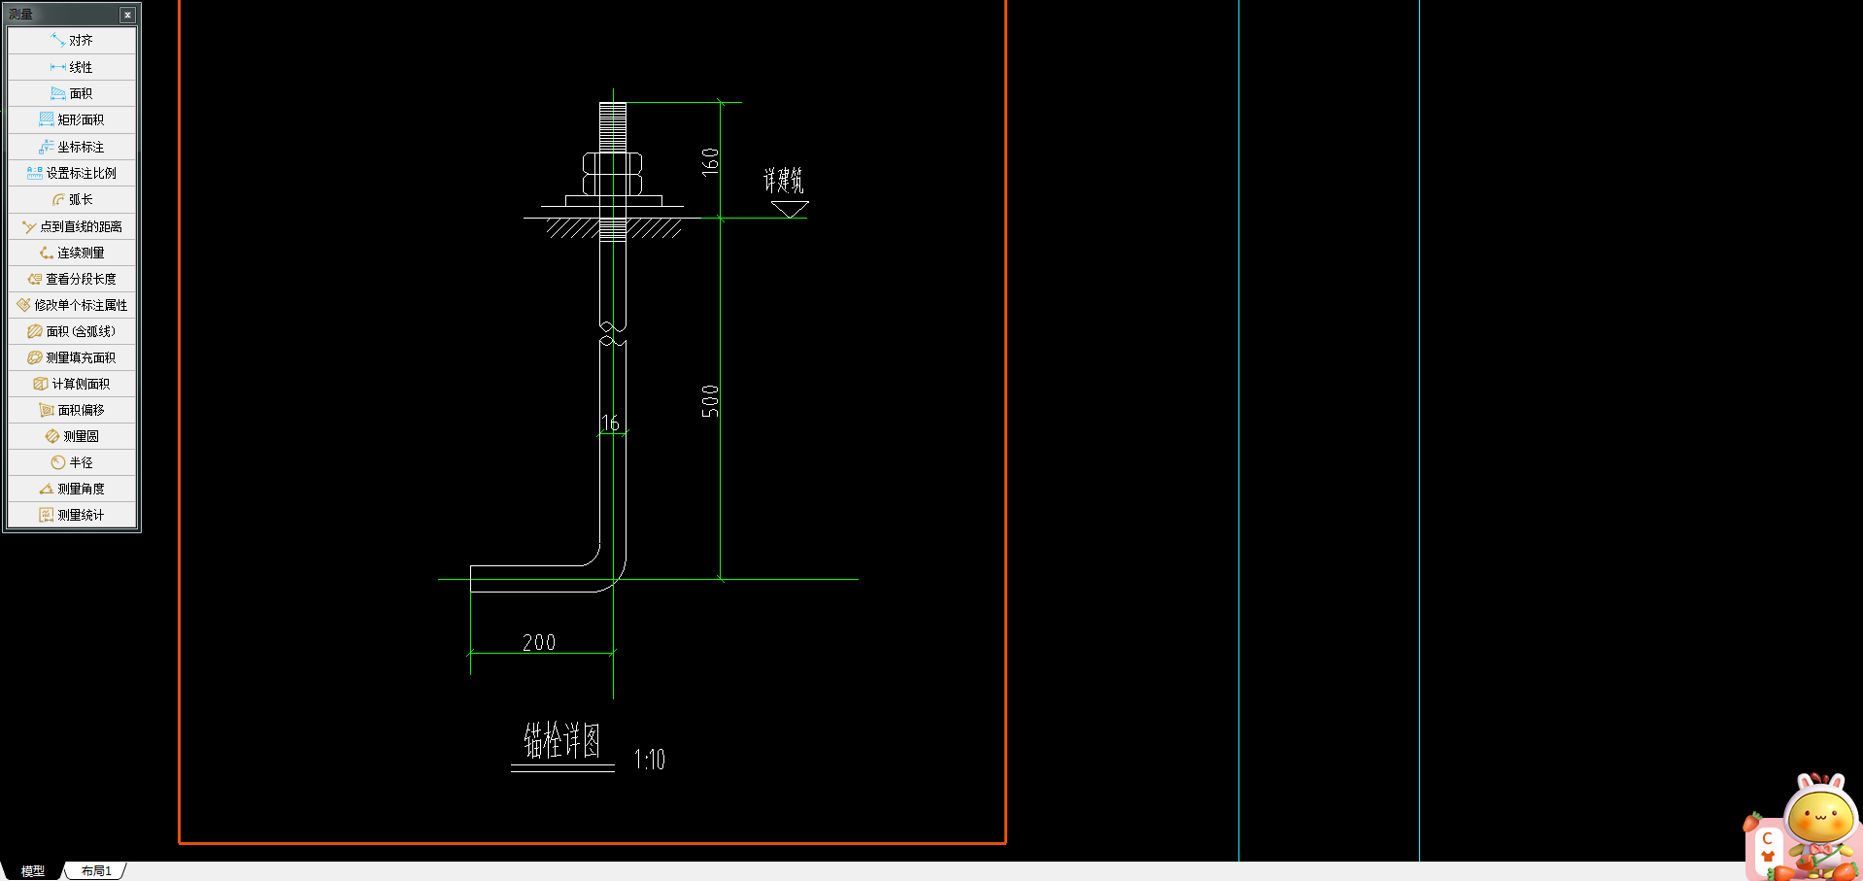Viewport: 1863px width, 881px height.
Task: Select 面积(含弧线) area with arcs tool
Action: click(x=72, y=331)
